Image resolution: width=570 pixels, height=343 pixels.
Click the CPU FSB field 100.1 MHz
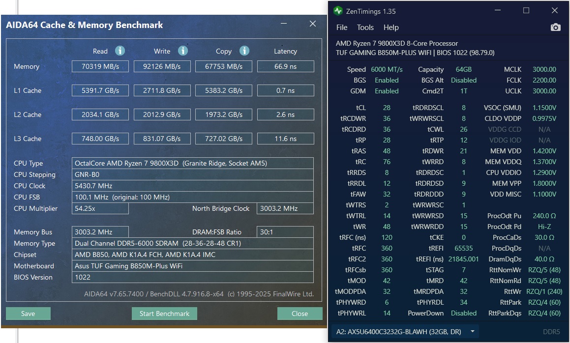(193, 197)
